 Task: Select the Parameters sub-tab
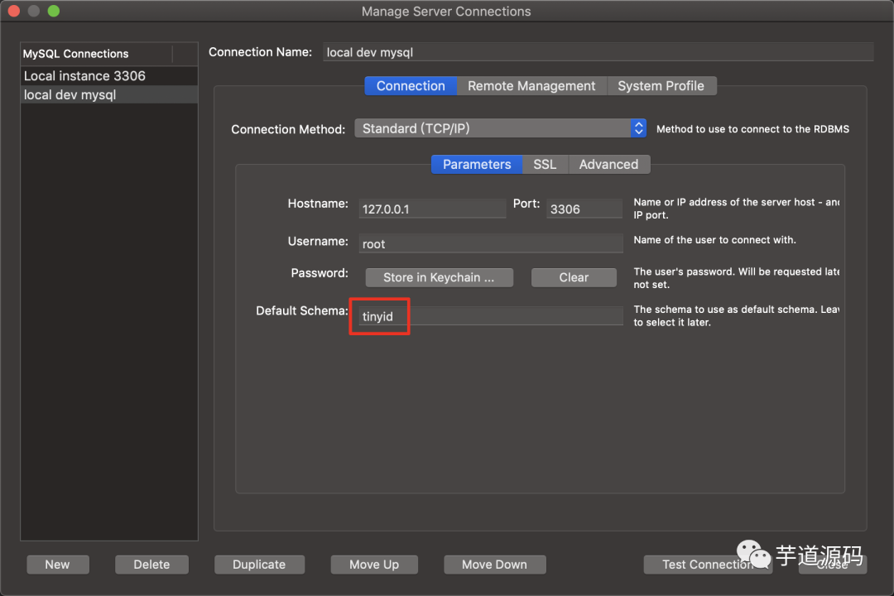pyautogui.click(x=477, y=164)
